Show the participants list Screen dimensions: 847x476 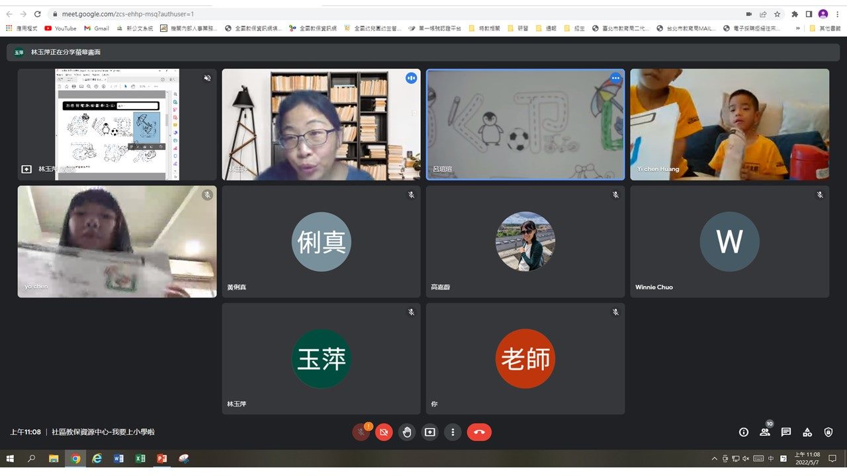click(x=765, y=432)
